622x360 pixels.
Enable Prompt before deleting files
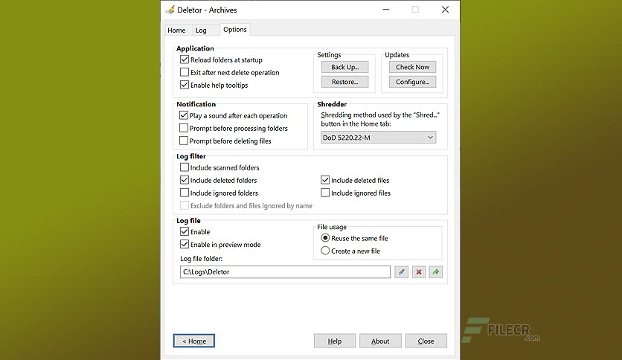(184, 141)
